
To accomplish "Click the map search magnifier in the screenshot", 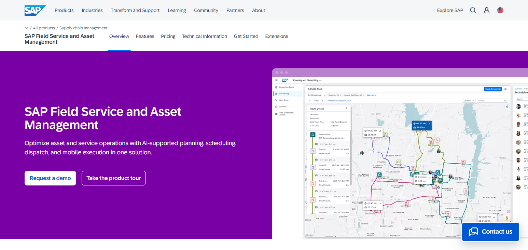I will tap(505, 101).
